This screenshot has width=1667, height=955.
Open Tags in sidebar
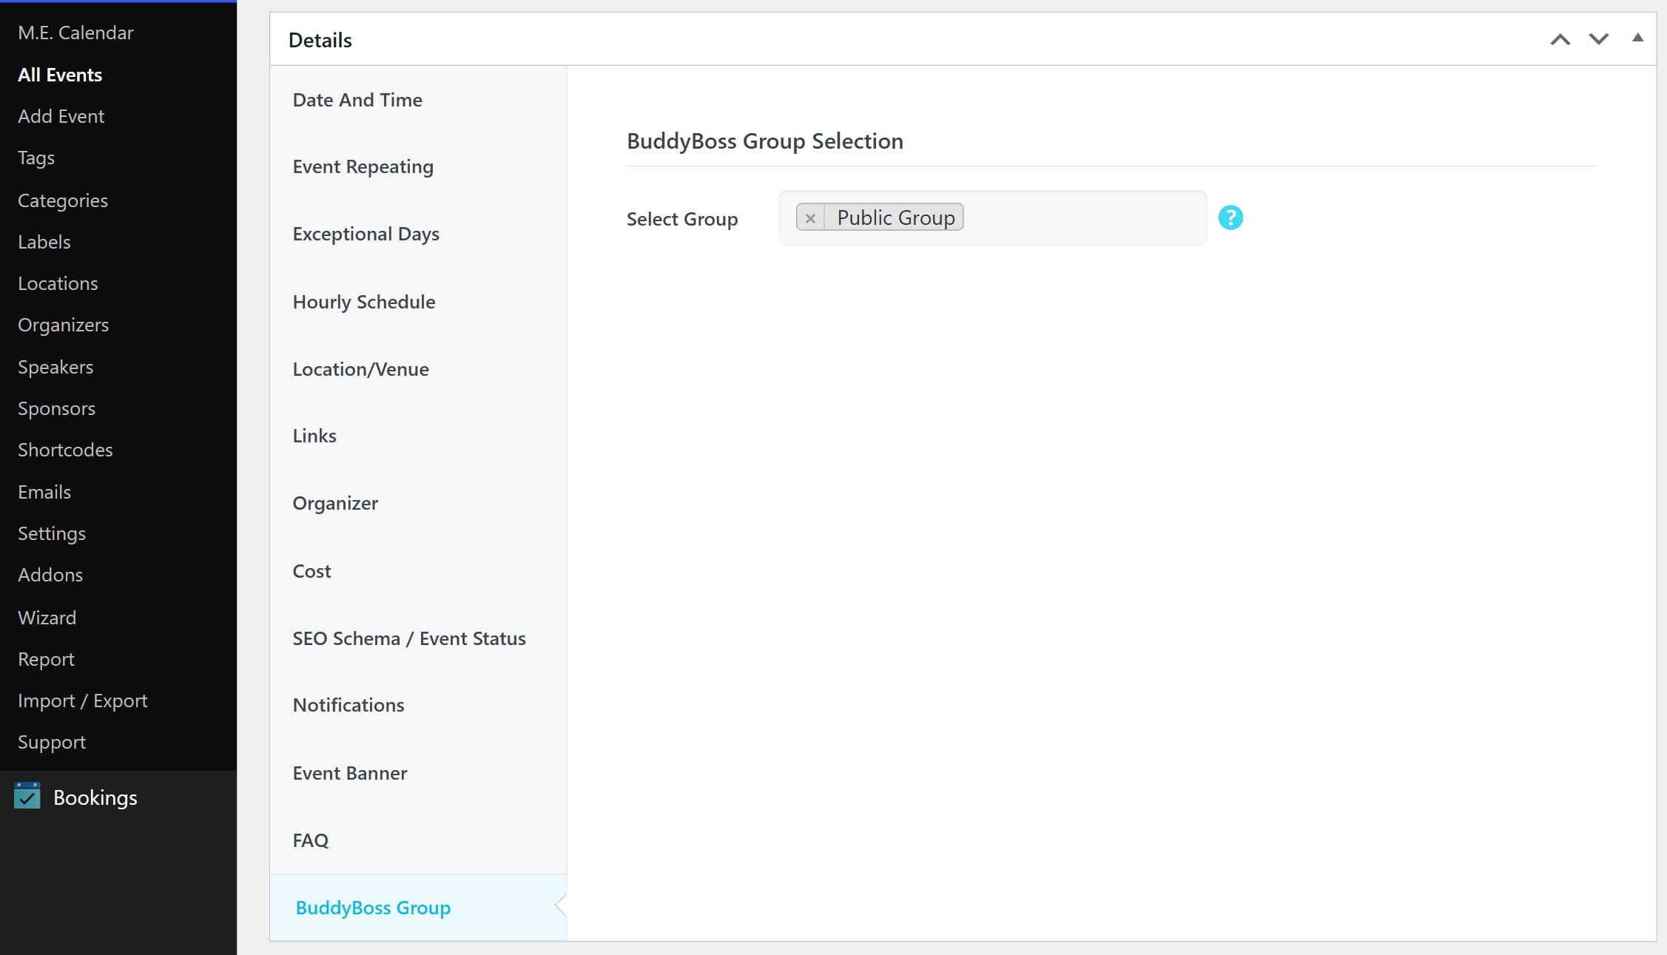coord(36,158)
